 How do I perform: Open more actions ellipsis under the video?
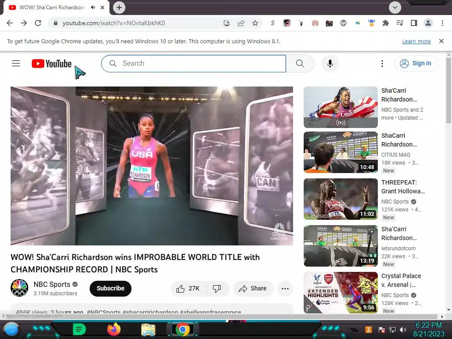[x=285, y=288]
